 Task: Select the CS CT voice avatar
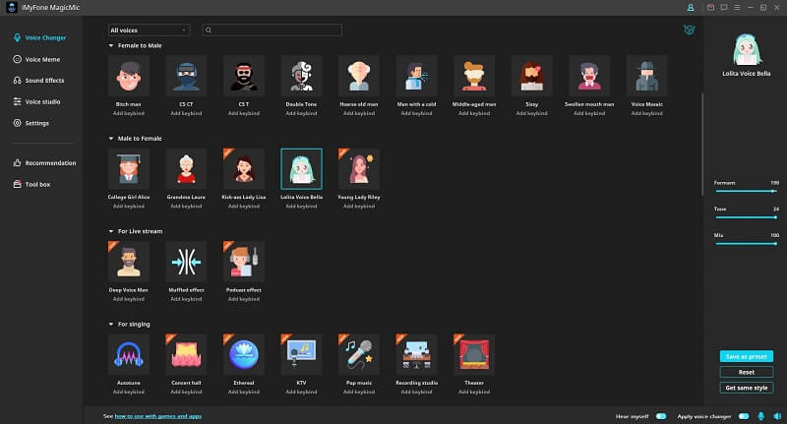(186, 76)
